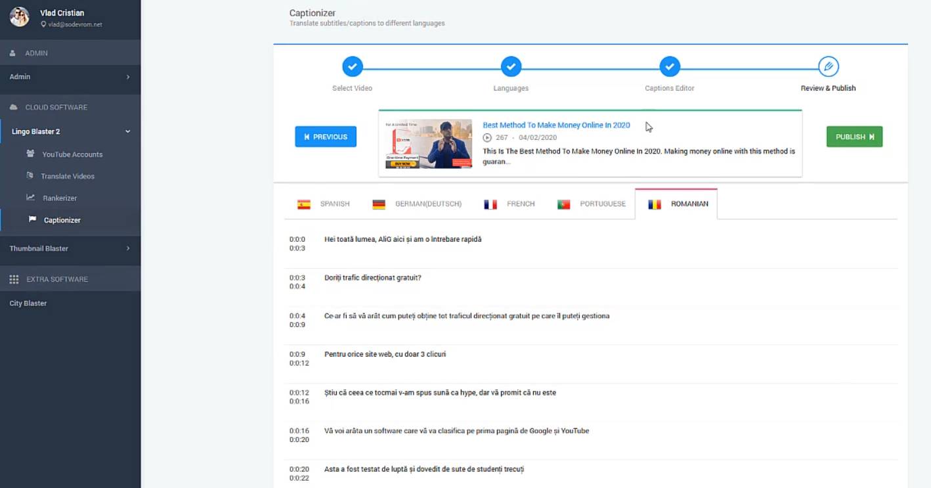Click the video thumbnail image

[x=428, y=144]
